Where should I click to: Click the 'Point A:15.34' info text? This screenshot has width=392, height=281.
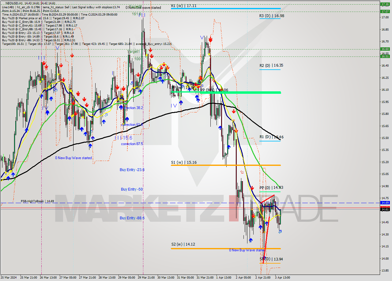pos(11,11)
